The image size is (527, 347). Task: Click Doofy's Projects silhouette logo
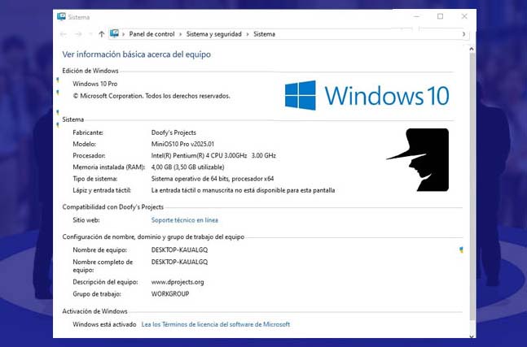point(417,159)
